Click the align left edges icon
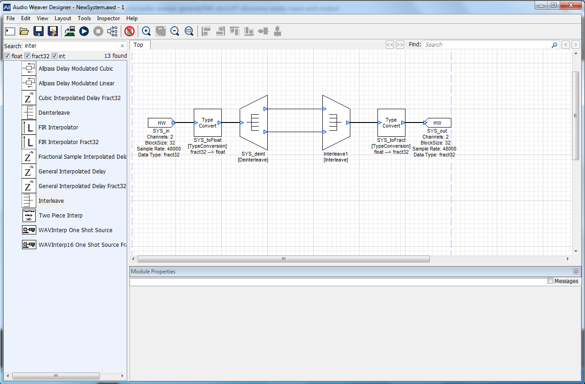This screenshot has height=384, width=585. click(206, 31)
